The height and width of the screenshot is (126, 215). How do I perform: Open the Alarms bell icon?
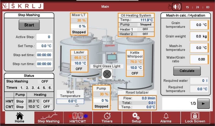click(x=166, y=116)
